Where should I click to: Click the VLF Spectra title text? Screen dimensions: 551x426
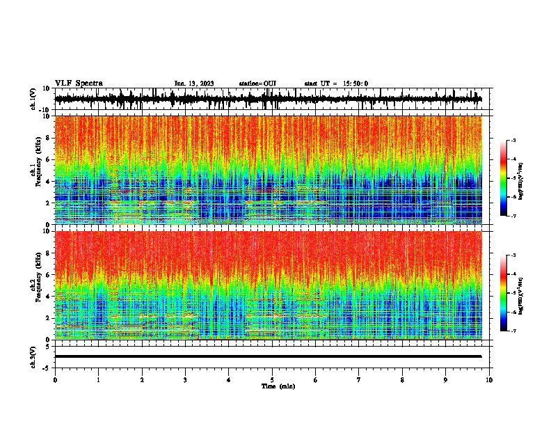click(x=79, y=84)
